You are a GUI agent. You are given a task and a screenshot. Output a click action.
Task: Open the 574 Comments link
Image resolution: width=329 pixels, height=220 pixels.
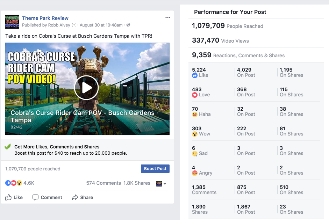(x=103, y=183)
